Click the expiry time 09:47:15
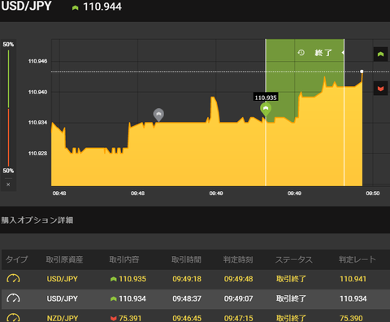The image size is (390, 322). click(238, 318)
